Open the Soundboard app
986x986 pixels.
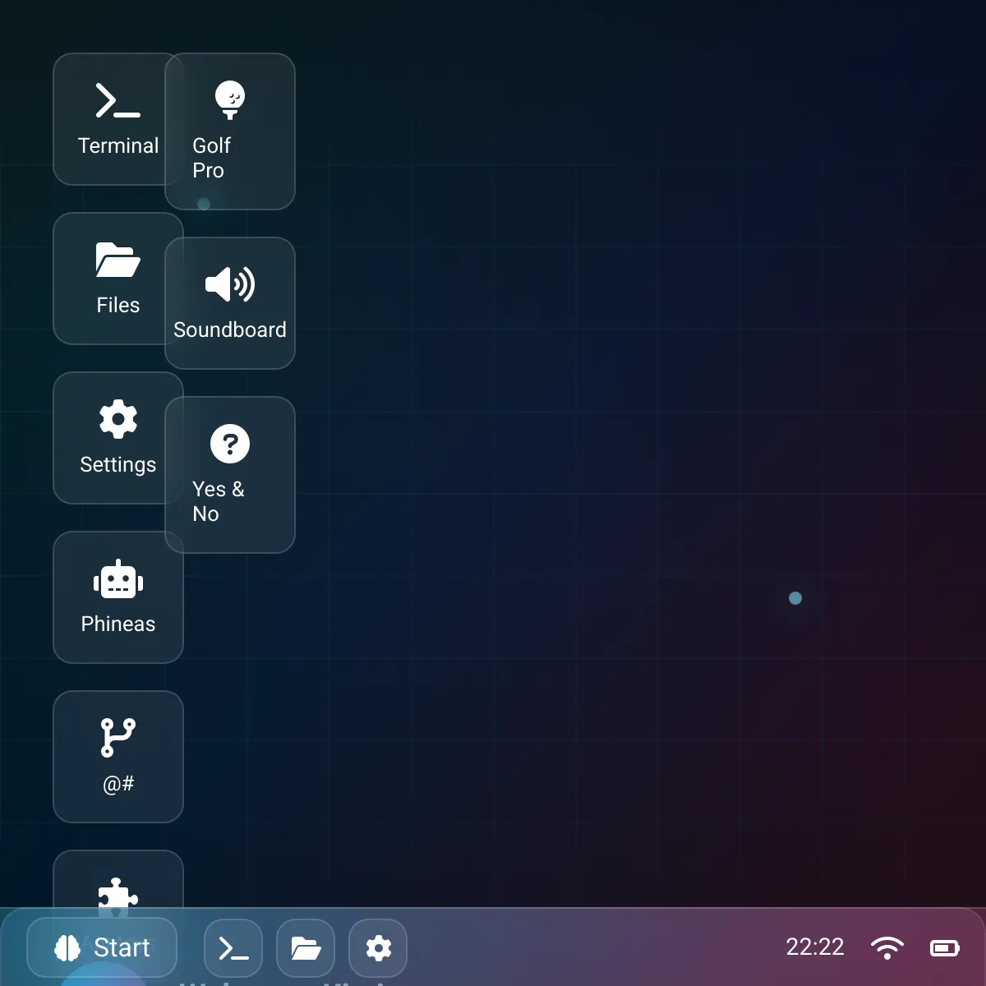230,303
